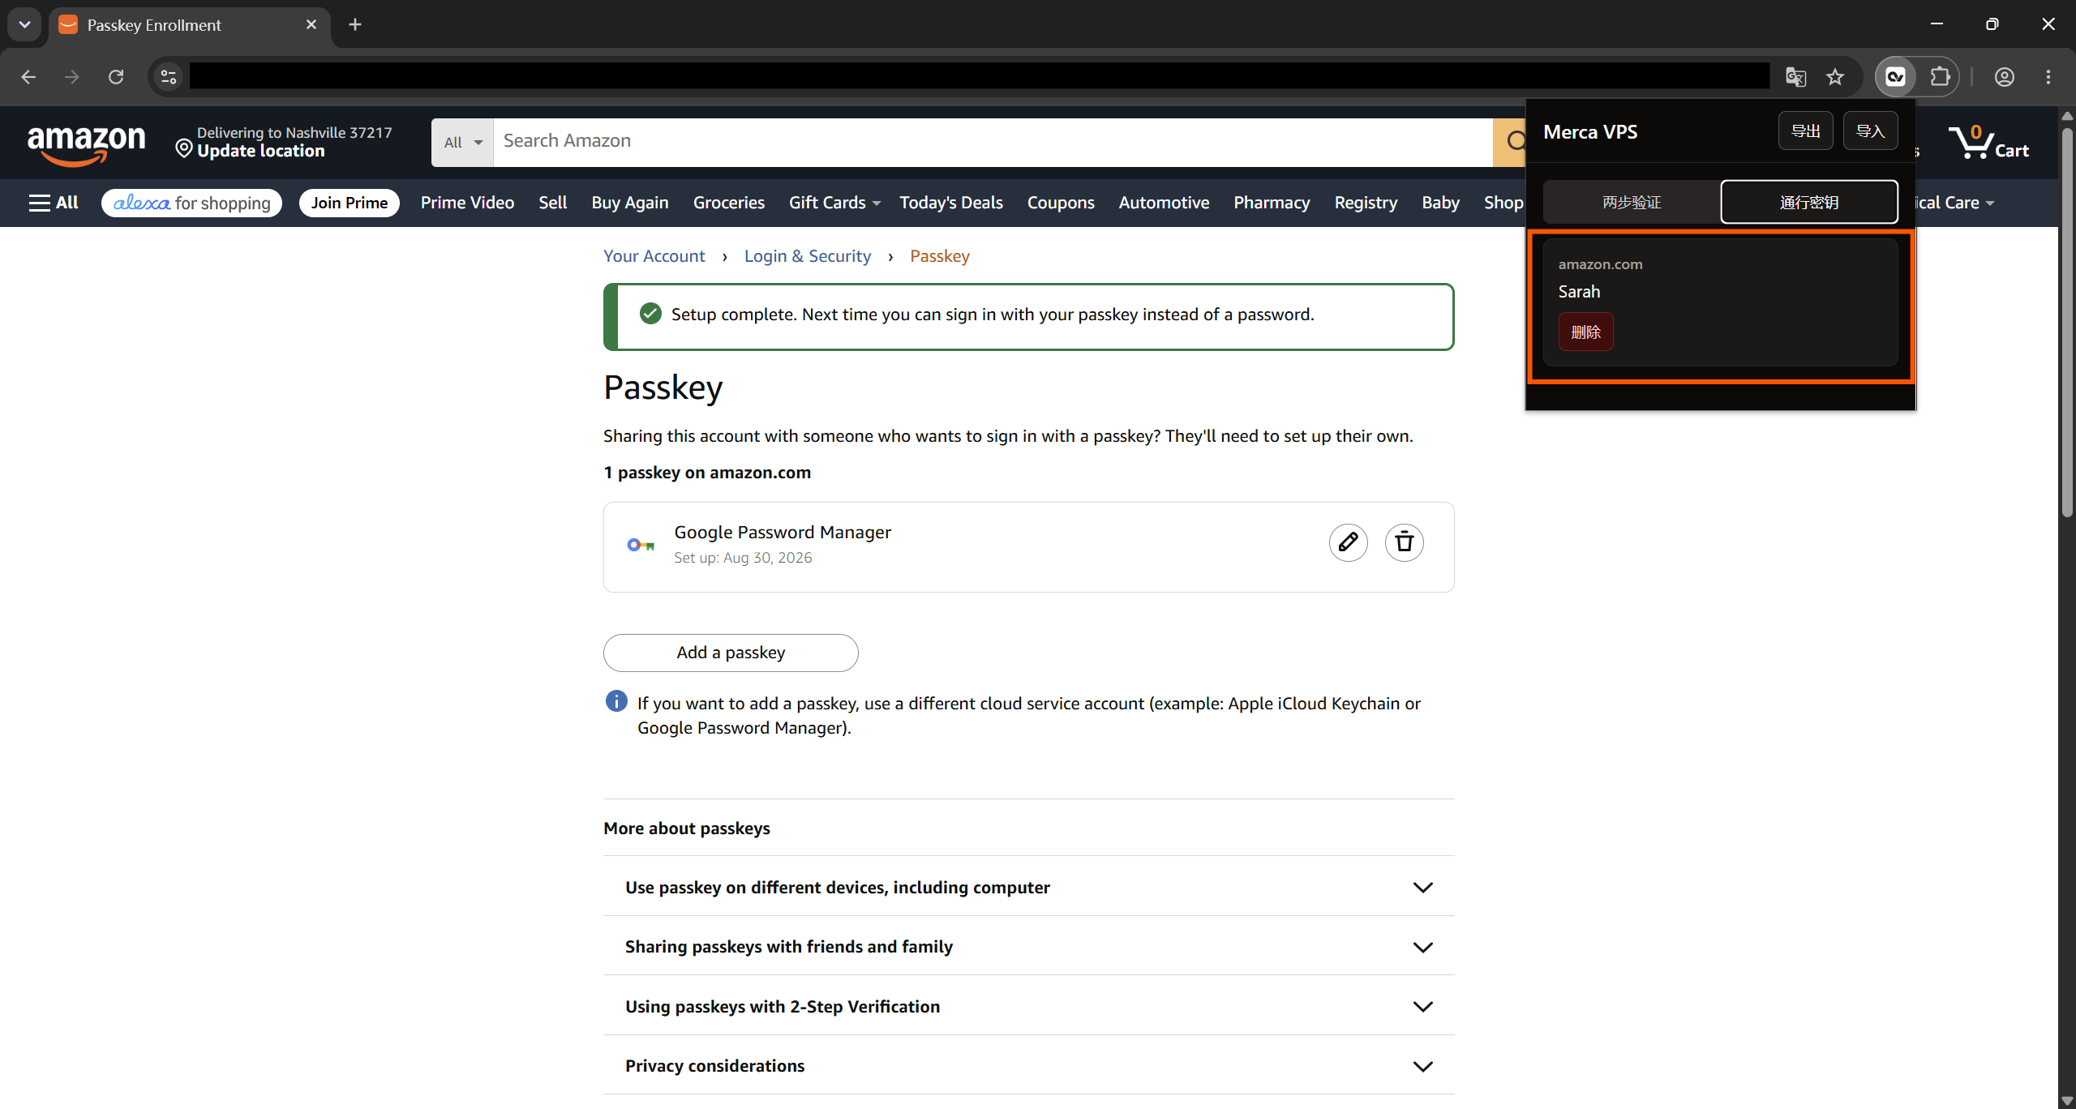Screen dimensions: 2076x1109
Task: Open the Gift Cards dropdown arrow
Action: [877, 203]
